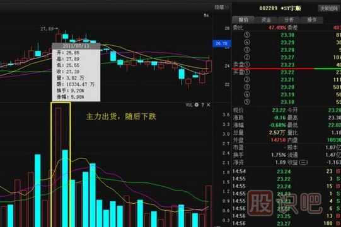Image resolution: width=341 pixels, height=227 pixels.
Task: Select the sell level ④ circled number
Action: pos(247,43)
